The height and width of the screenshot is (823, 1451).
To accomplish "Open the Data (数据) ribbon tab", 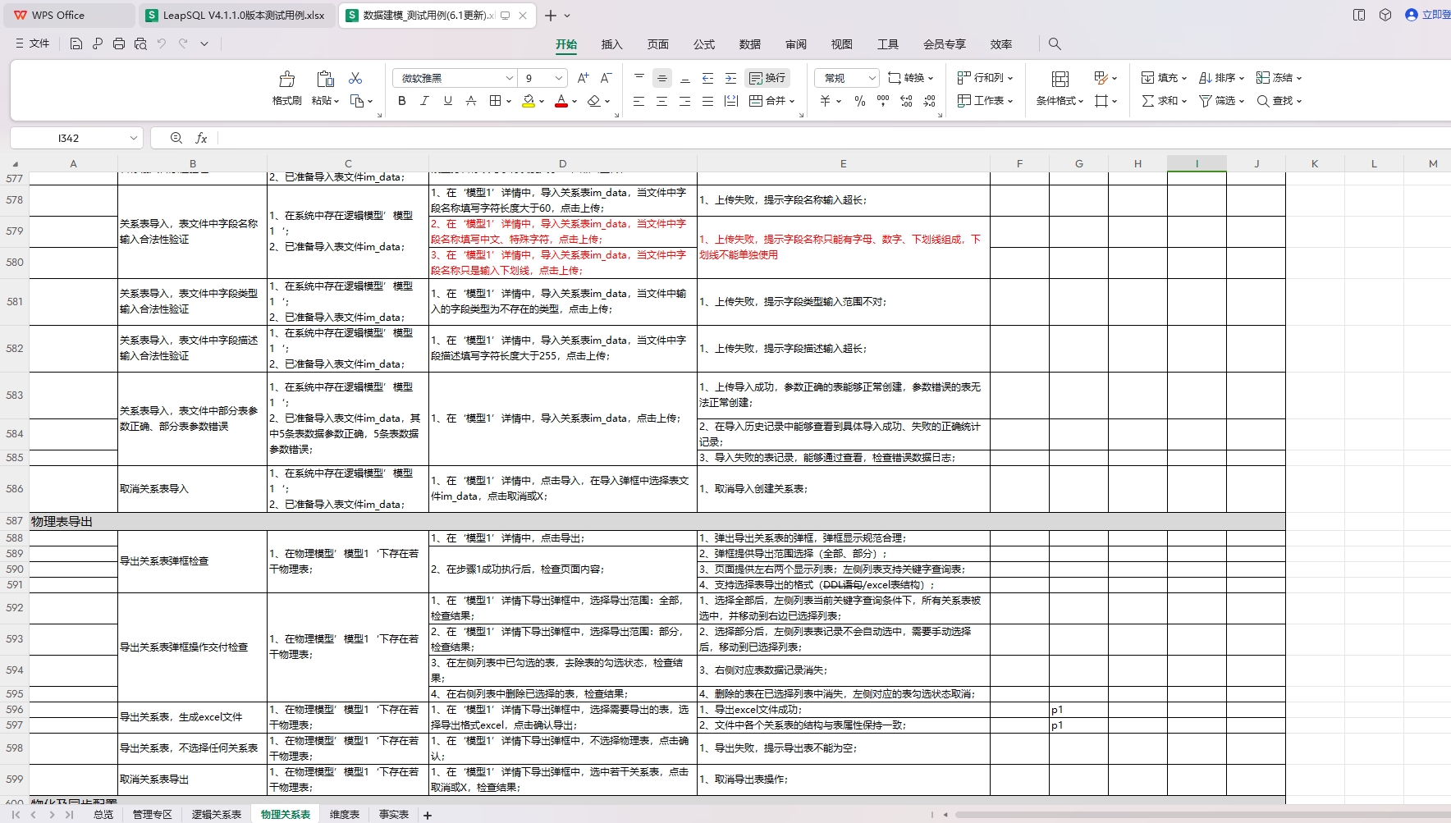I will 749,44.
